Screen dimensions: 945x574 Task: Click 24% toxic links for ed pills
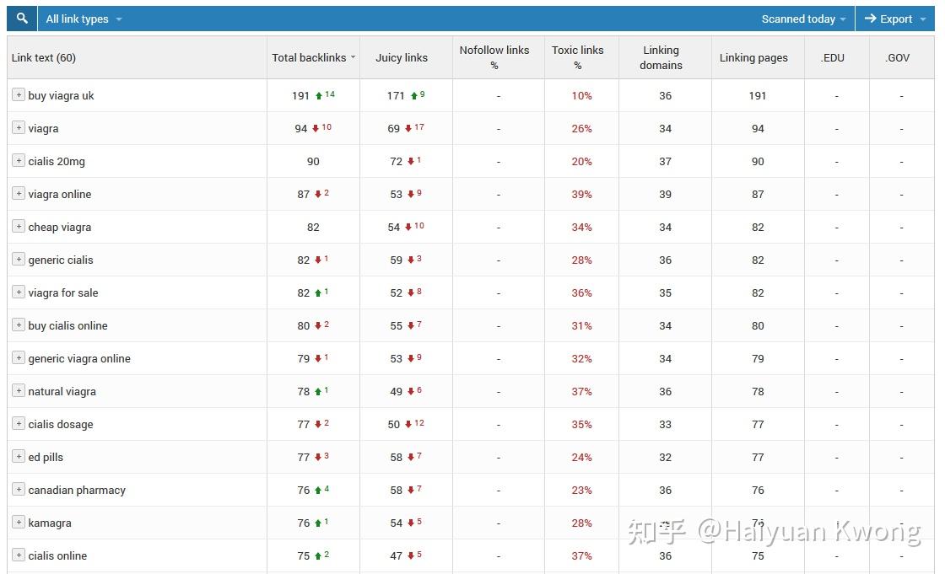coord(581,457)
